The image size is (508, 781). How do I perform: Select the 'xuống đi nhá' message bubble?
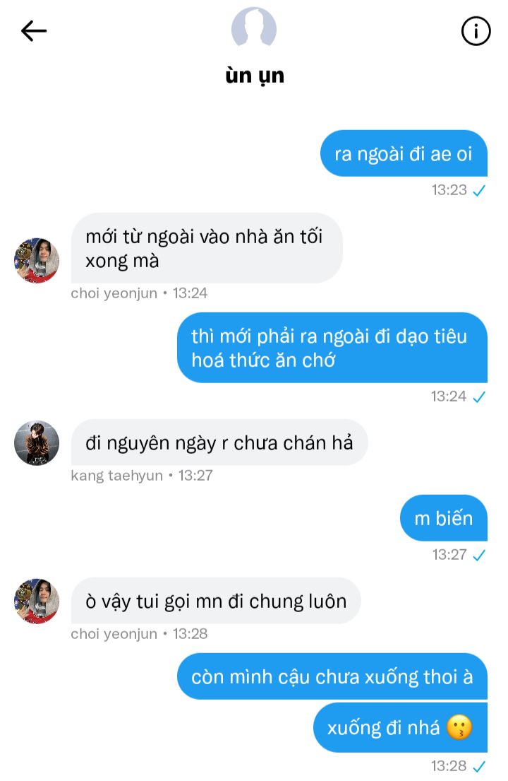coord(400,727)
